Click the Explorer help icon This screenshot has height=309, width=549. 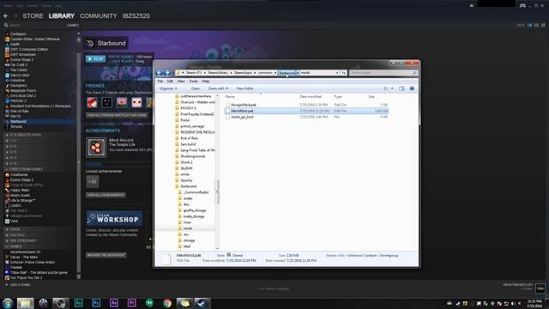tap(412, 88)
